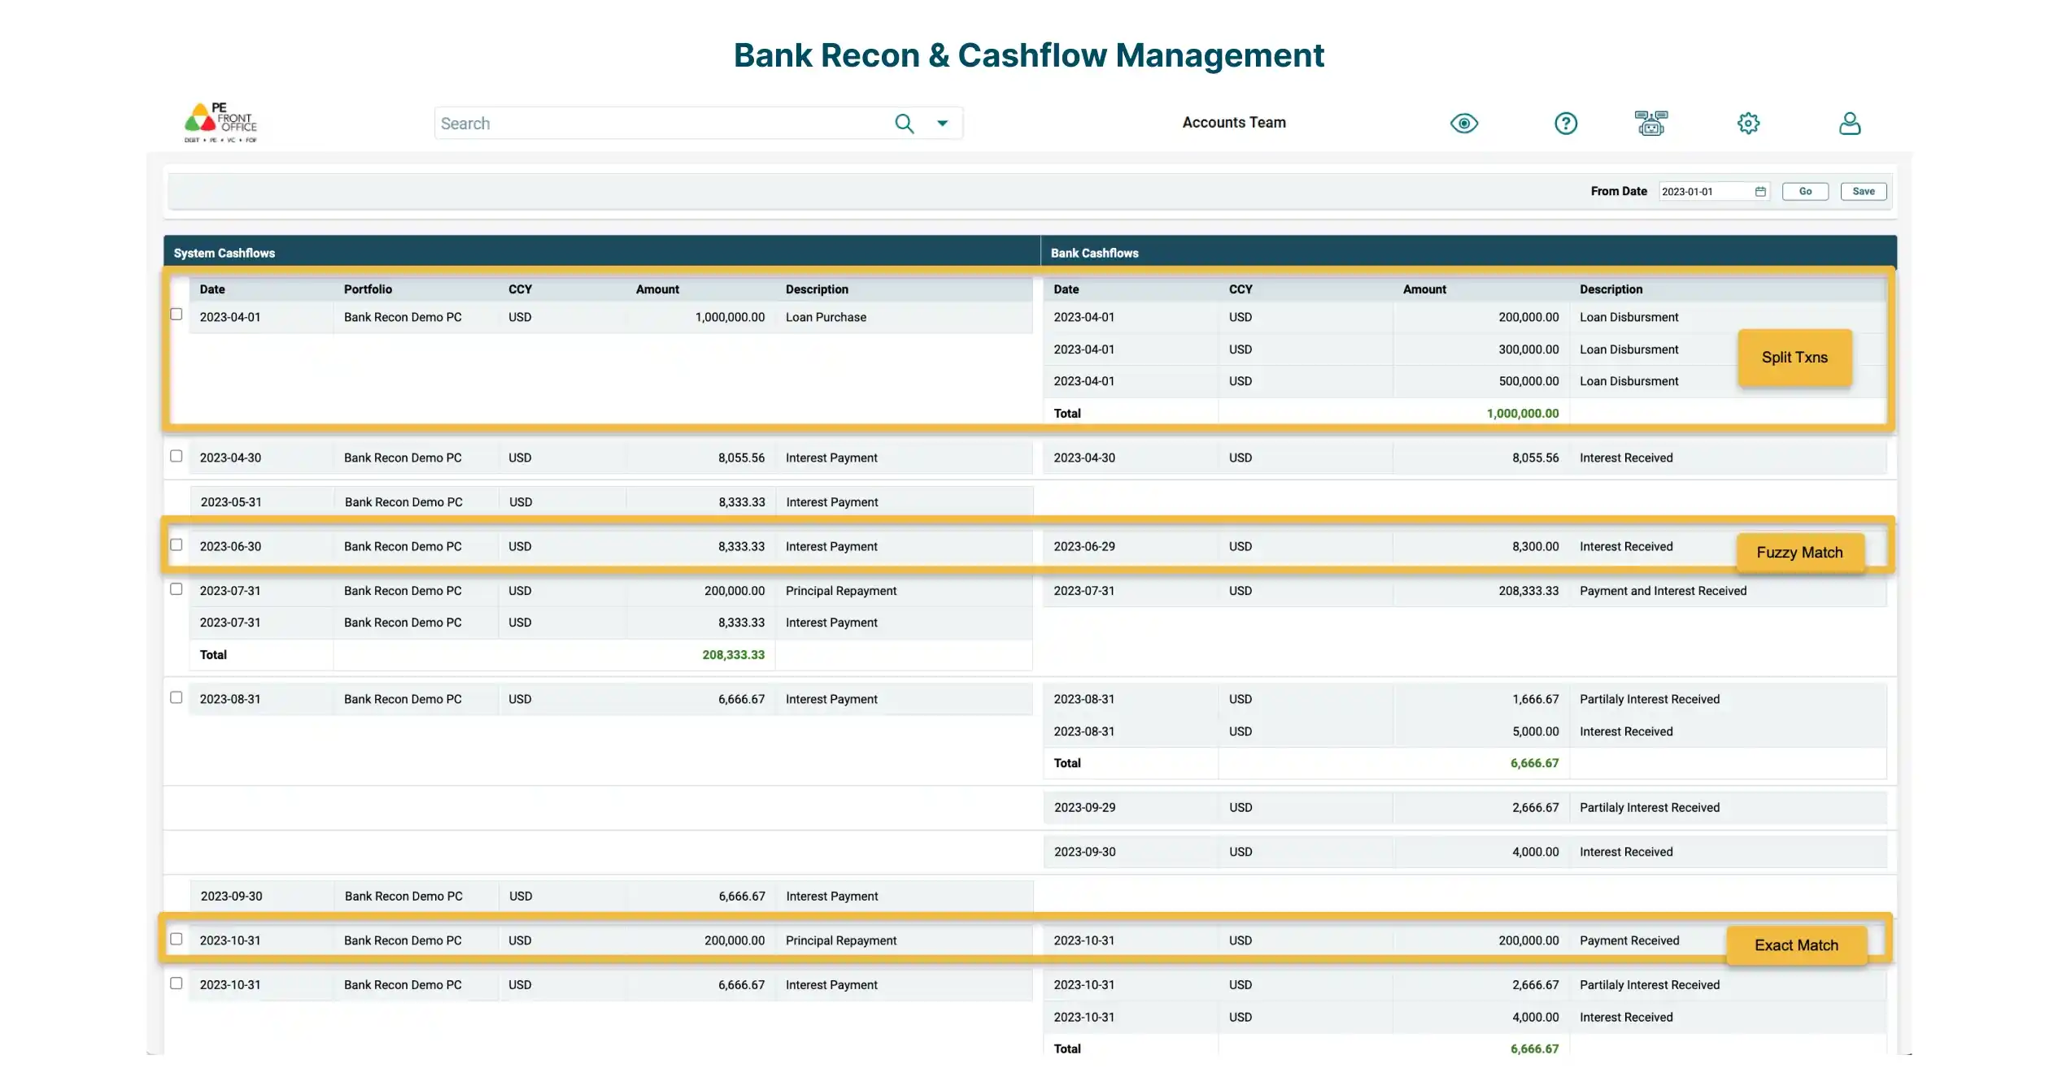Click the green 1,000,000.00 bank total
The height and width of the screenshot is (1081, 2058).
click(1522, 414)
